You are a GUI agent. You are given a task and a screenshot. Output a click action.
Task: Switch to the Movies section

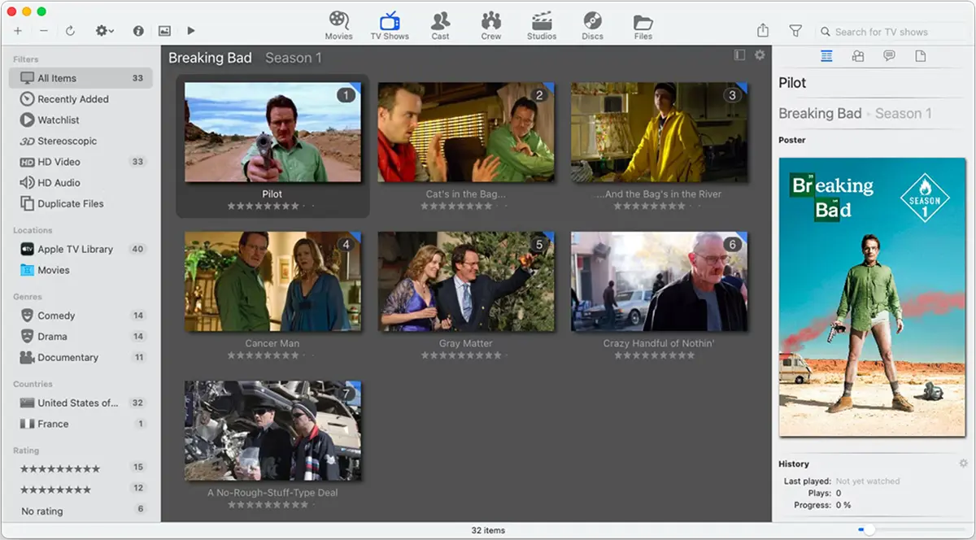pos(339,25)
